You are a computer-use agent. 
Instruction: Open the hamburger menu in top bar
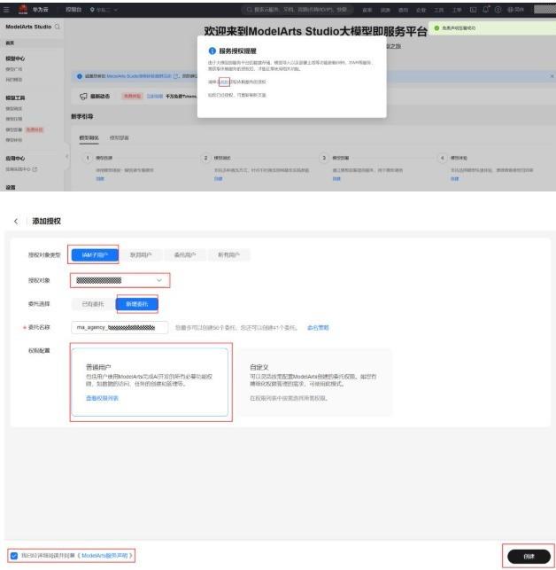point(6,10)
